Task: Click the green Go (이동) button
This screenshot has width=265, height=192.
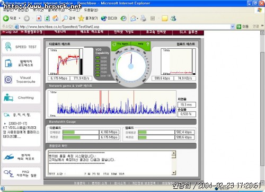Action: click(x=242, y=27)
